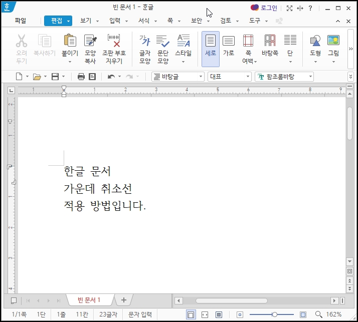Click the full screen icon in title bar

(x=289, y=9)
